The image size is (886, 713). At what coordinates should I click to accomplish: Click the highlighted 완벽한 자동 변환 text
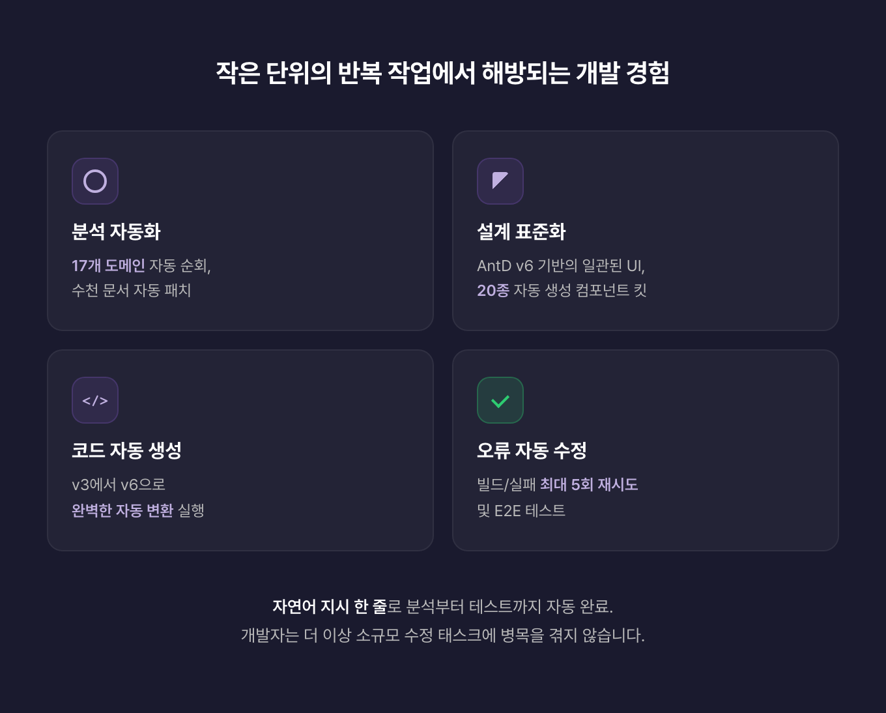[x=122, y=510]
